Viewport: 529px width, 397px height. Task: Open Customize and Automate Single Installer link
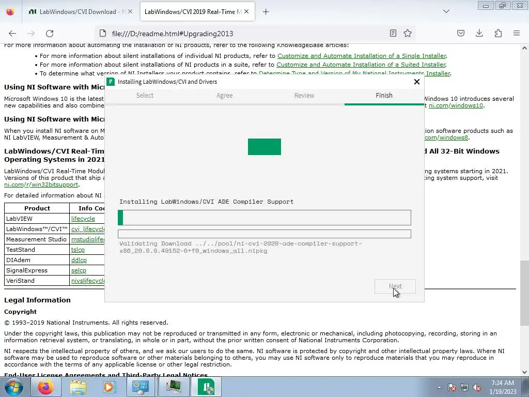(362, 56)
